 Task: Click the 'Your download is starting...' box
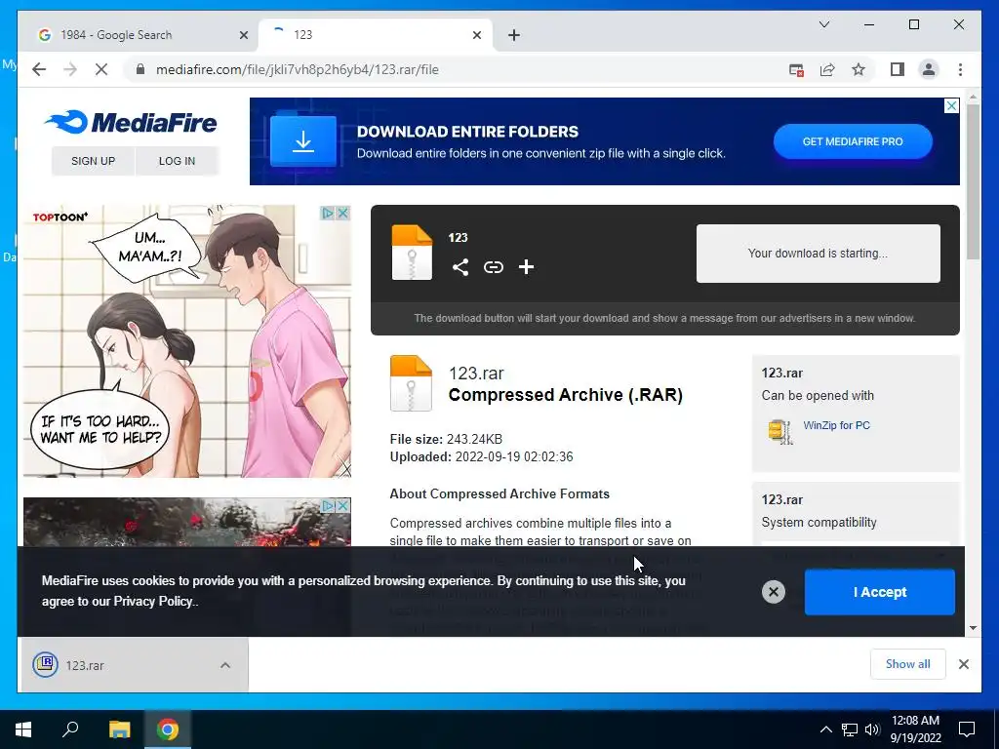pos(818,254)
